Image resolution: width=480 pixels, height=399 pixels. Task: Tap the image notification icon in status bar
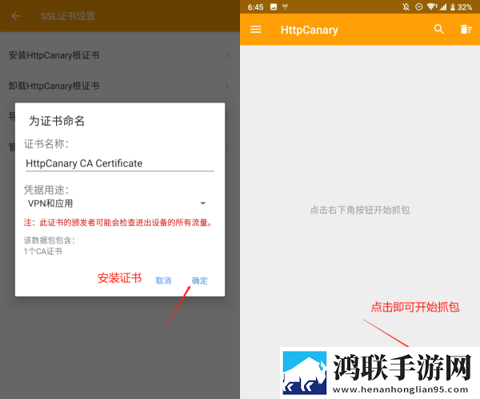point(274,6)
